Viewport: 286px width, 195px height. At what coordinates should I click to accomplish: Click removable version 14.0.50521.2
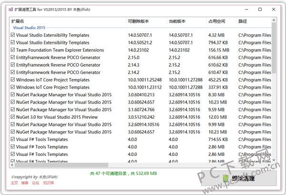[140, 42]
